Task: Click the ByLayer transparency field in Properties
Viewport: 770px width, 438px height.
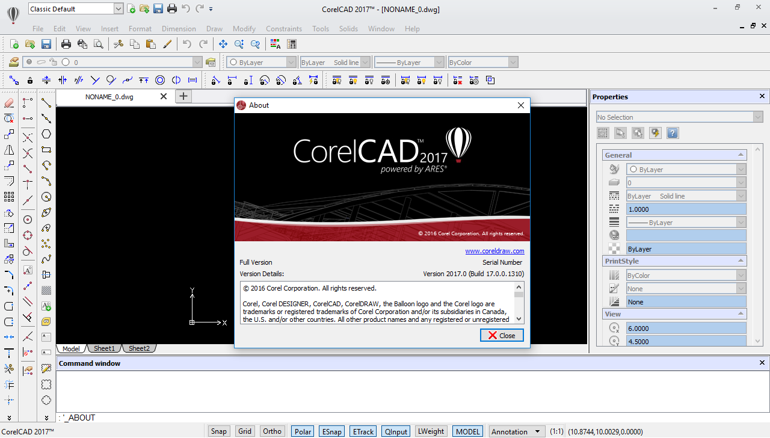Action: coord(686,249)
